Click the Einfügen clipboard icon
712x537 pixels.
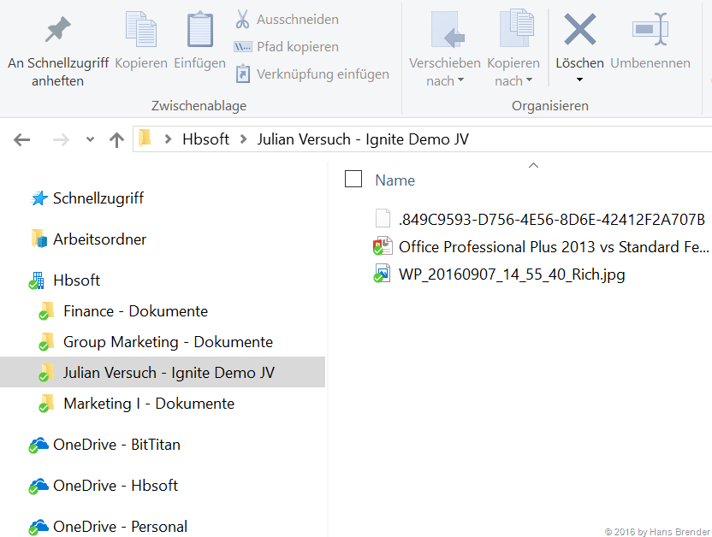click(199, 31)
